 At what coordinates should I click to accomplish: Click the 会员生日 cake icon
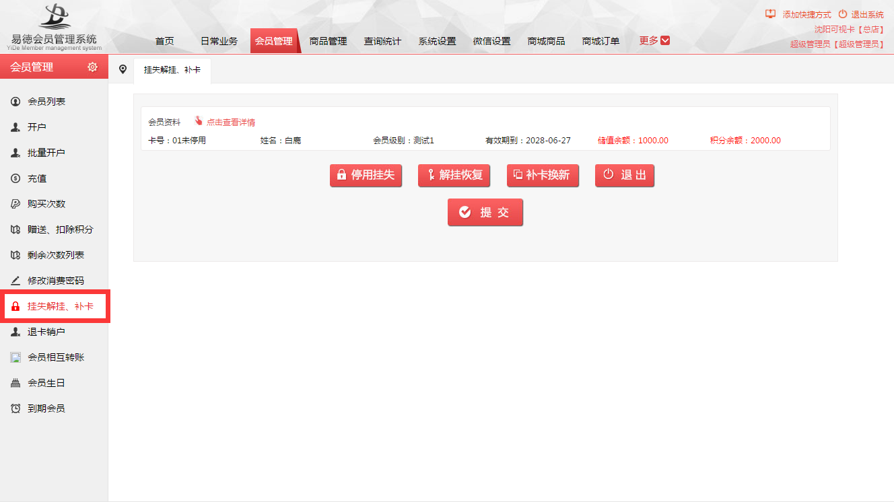click(x=15, y=383)
